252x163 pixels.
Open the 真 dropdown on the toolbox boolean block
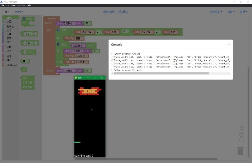pyautogui.click(x=25, y=61)
